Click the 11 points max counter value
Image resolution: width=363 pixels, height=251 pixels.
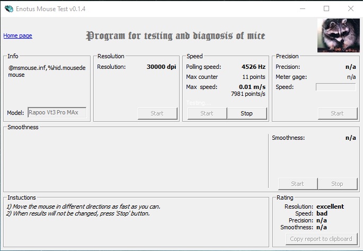254,77
